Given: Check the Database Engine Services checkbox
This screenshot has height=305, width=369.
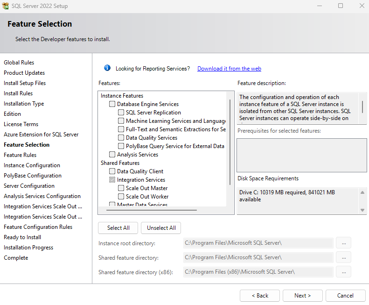Looking at the screenshot, I should point(112,104).
